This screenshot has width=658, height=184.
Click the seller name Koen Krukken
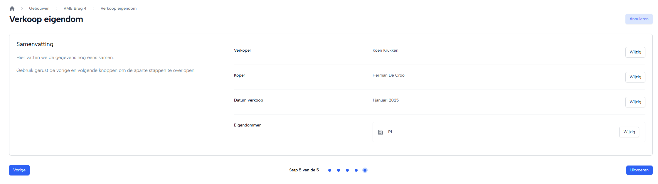tap(385, 50)
